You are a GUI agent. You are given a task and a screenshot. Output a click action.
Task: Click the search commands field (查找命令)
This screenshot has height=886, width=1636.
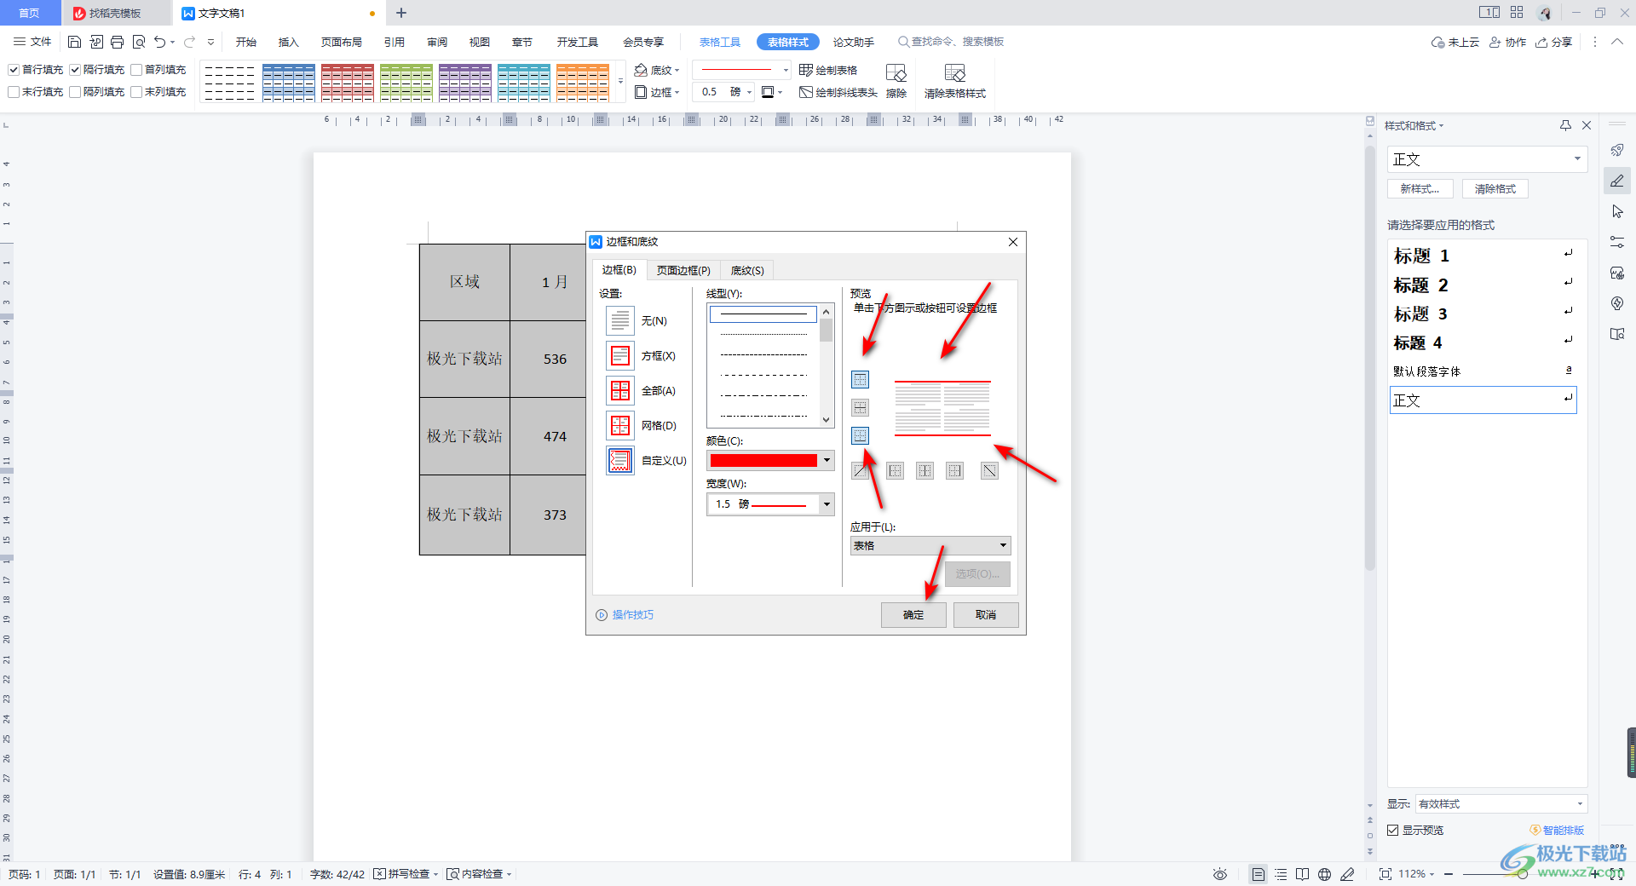pos(953,42)
